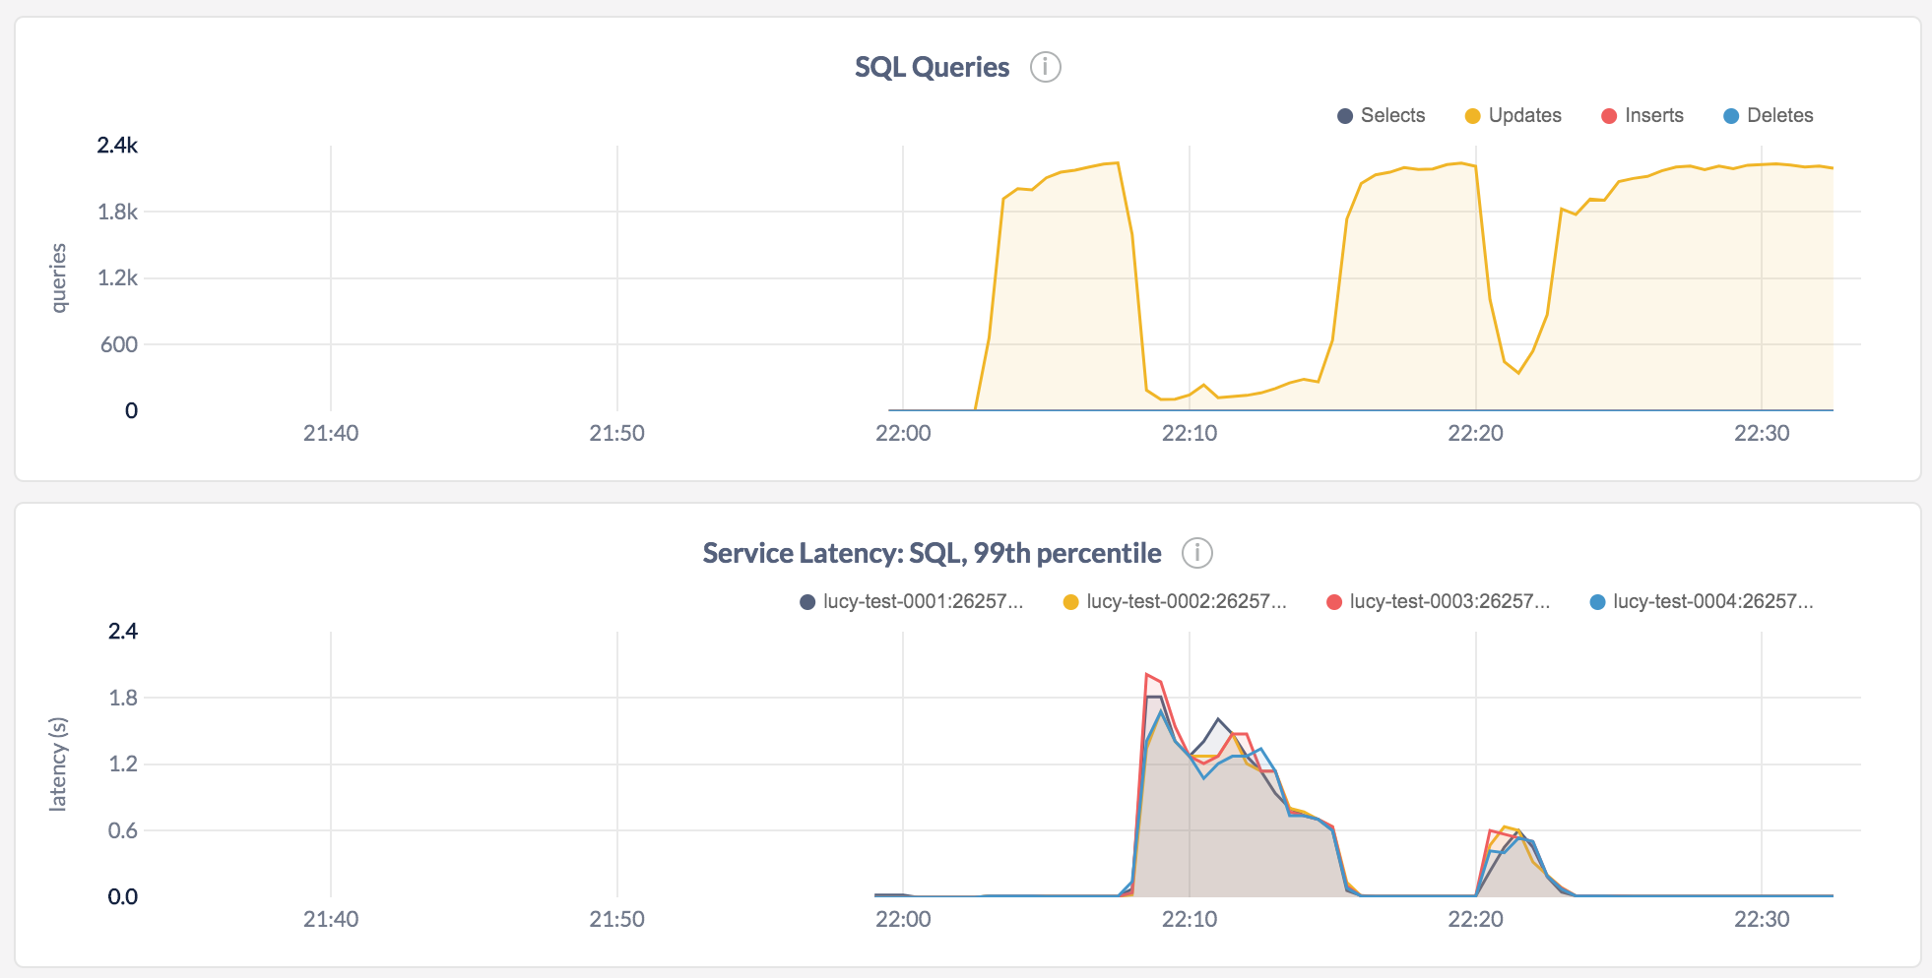Screen dimensions: 1932x978
Task: Click the 2.4k axis label in SQL Queries
Action: pyautogui.click(x=117, y=146)
